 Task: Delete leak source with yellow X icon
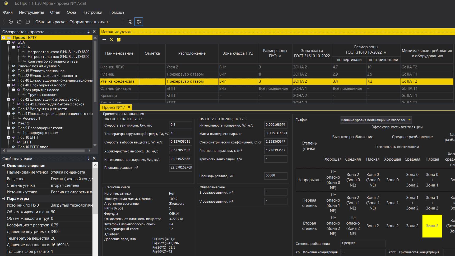(112, 40)
